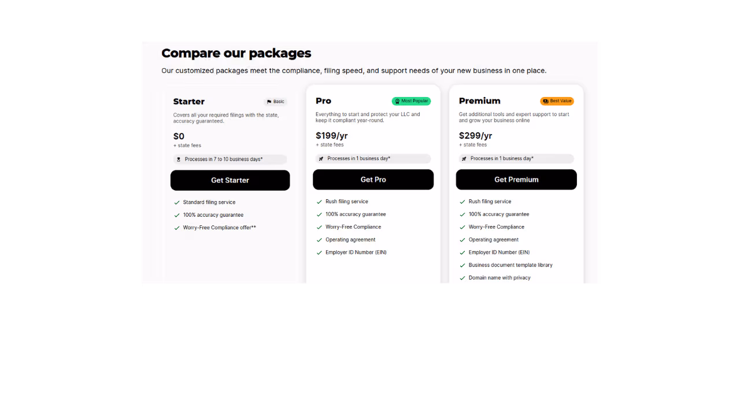Click the Worry-Free Compliance offer text in Starter
Image resolution: width=740 pixels, height=416 pixels.
point(219,228)
